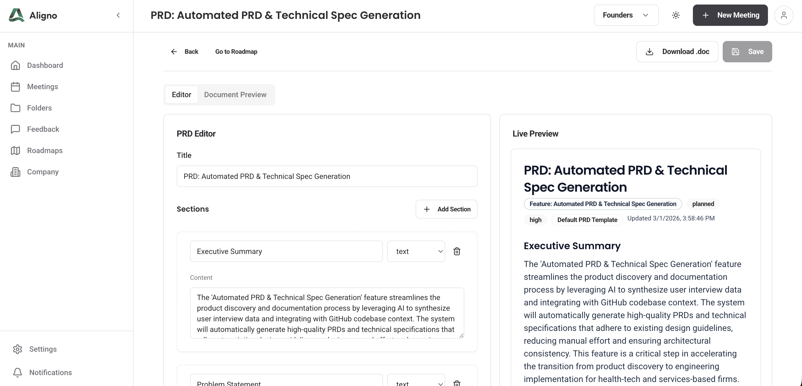Screen dimensions: 802x386
Task: Click into the PRD Title input field
Action: (x=327, y=176)
